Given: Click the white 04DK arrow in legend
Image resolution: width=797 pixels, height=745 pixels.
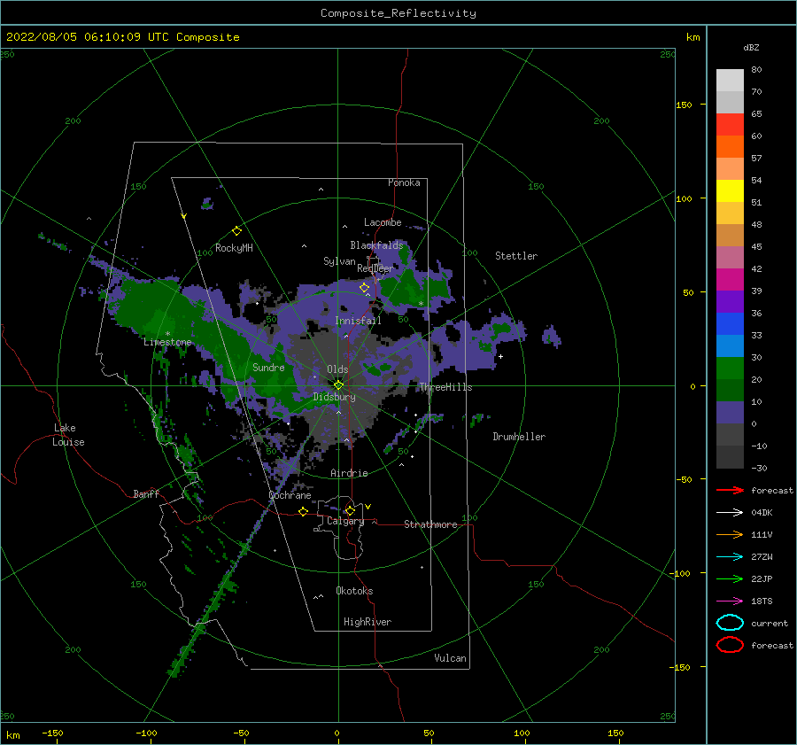Looking at the screenshot, I should click(x=730, y=513).
